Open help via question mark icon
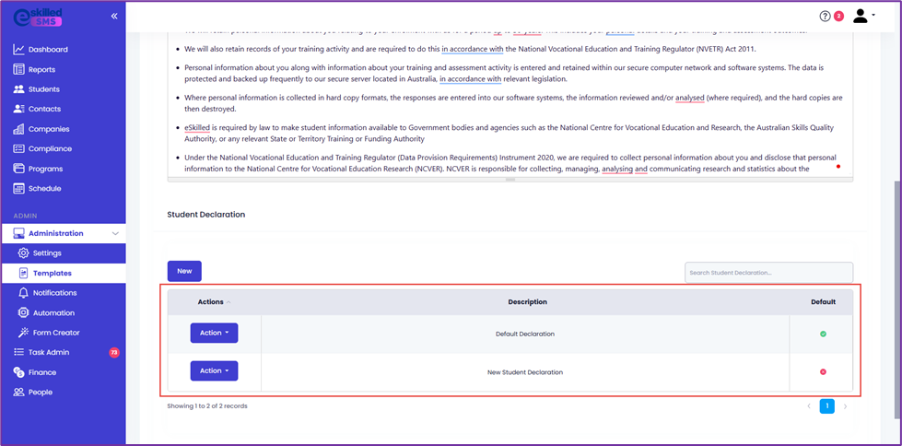The width and height of the screenshot is (902, 446). pos(826,16)
